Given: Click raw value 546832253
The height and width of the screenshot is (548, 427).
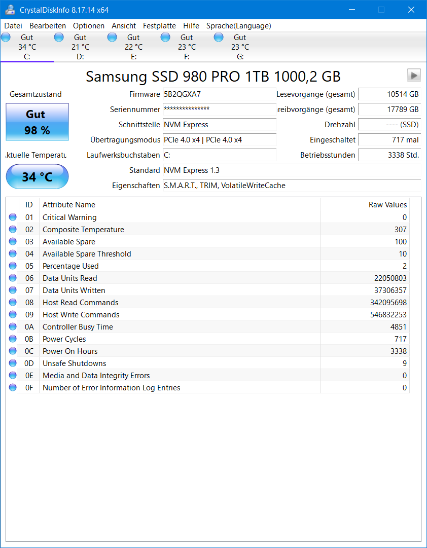Looking at the screenshot, I should pyautogui.click(x=388, y=314).
